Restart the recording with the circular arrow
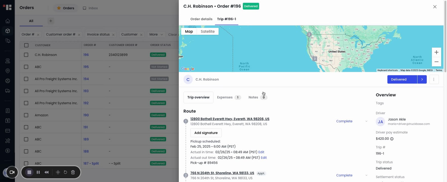This screenshot has width=447, height=182. pyautogui.click(x=65, y=172)
